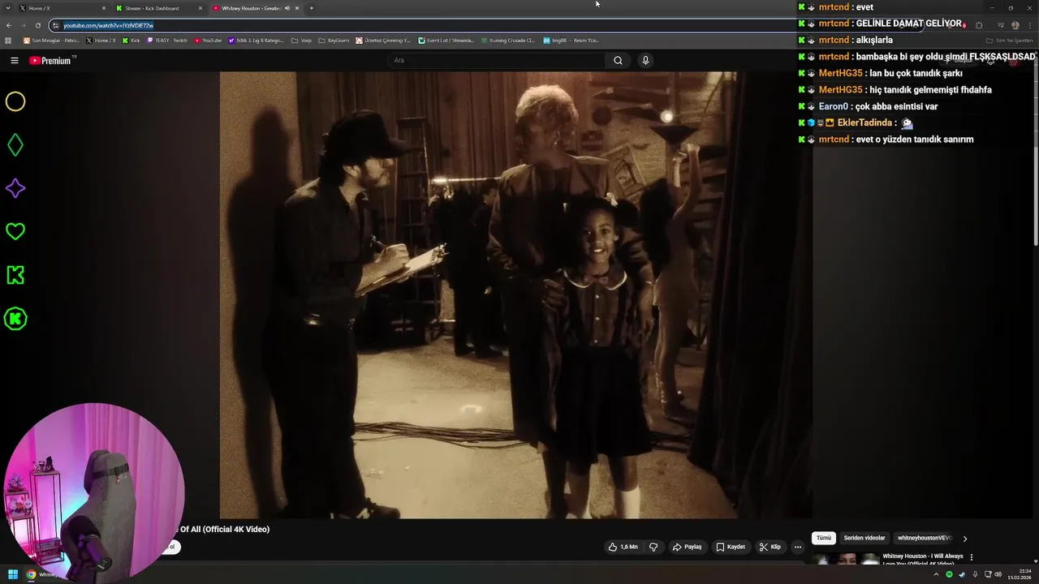Go to YouTube Premium home logo

[51, 60]
